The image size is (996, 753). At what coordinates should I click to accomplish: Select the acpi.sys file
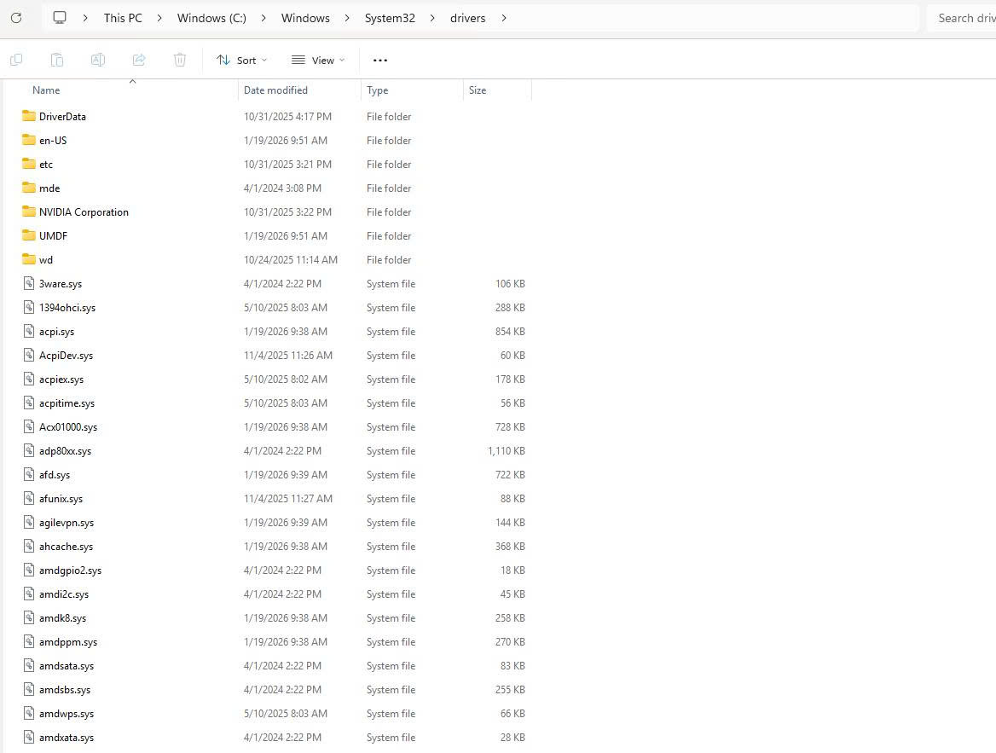pyautogui.click(x=56, y=332)
